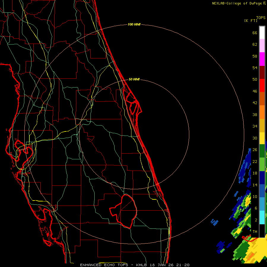The height and width of the screenshot is (267, 267).
Task: Click the light pink legend swatch
Action: (262, 45)
